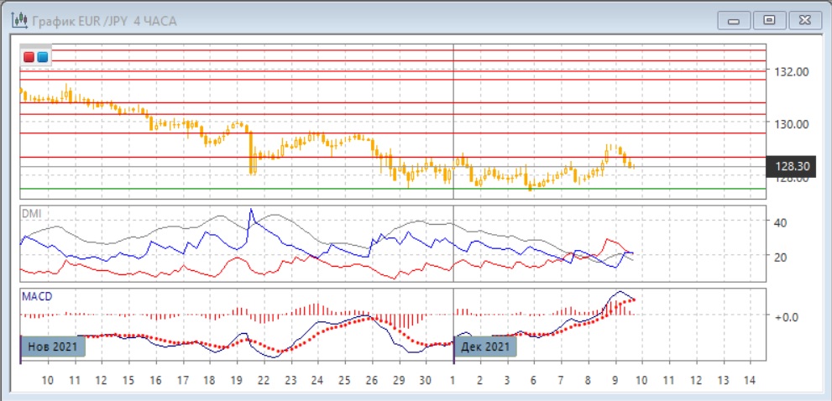Select the MACD indicator label
The width and height of the screenshot is (832, 401).
(35, 296)
